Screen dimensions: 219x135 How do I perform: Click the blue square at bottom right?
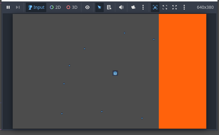[x=142, y=118]
